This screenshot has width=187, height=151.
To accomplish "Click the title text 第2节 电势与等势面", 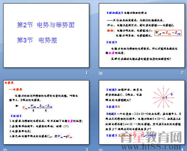I will coord(46,25).
